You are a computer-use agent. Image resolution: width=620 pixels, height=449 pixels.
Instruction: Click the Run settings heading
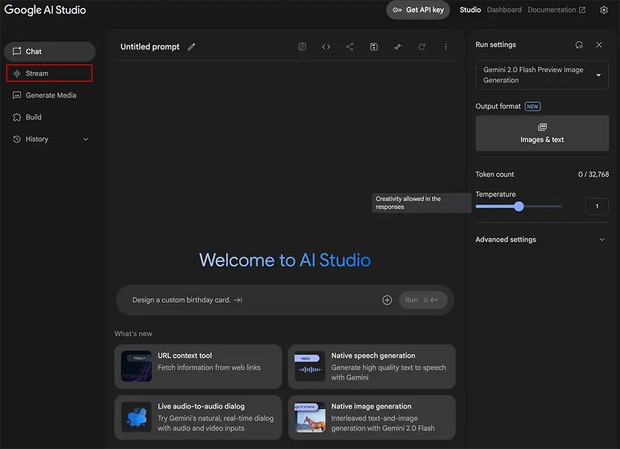pyautogui.click(x=495, y=45)
